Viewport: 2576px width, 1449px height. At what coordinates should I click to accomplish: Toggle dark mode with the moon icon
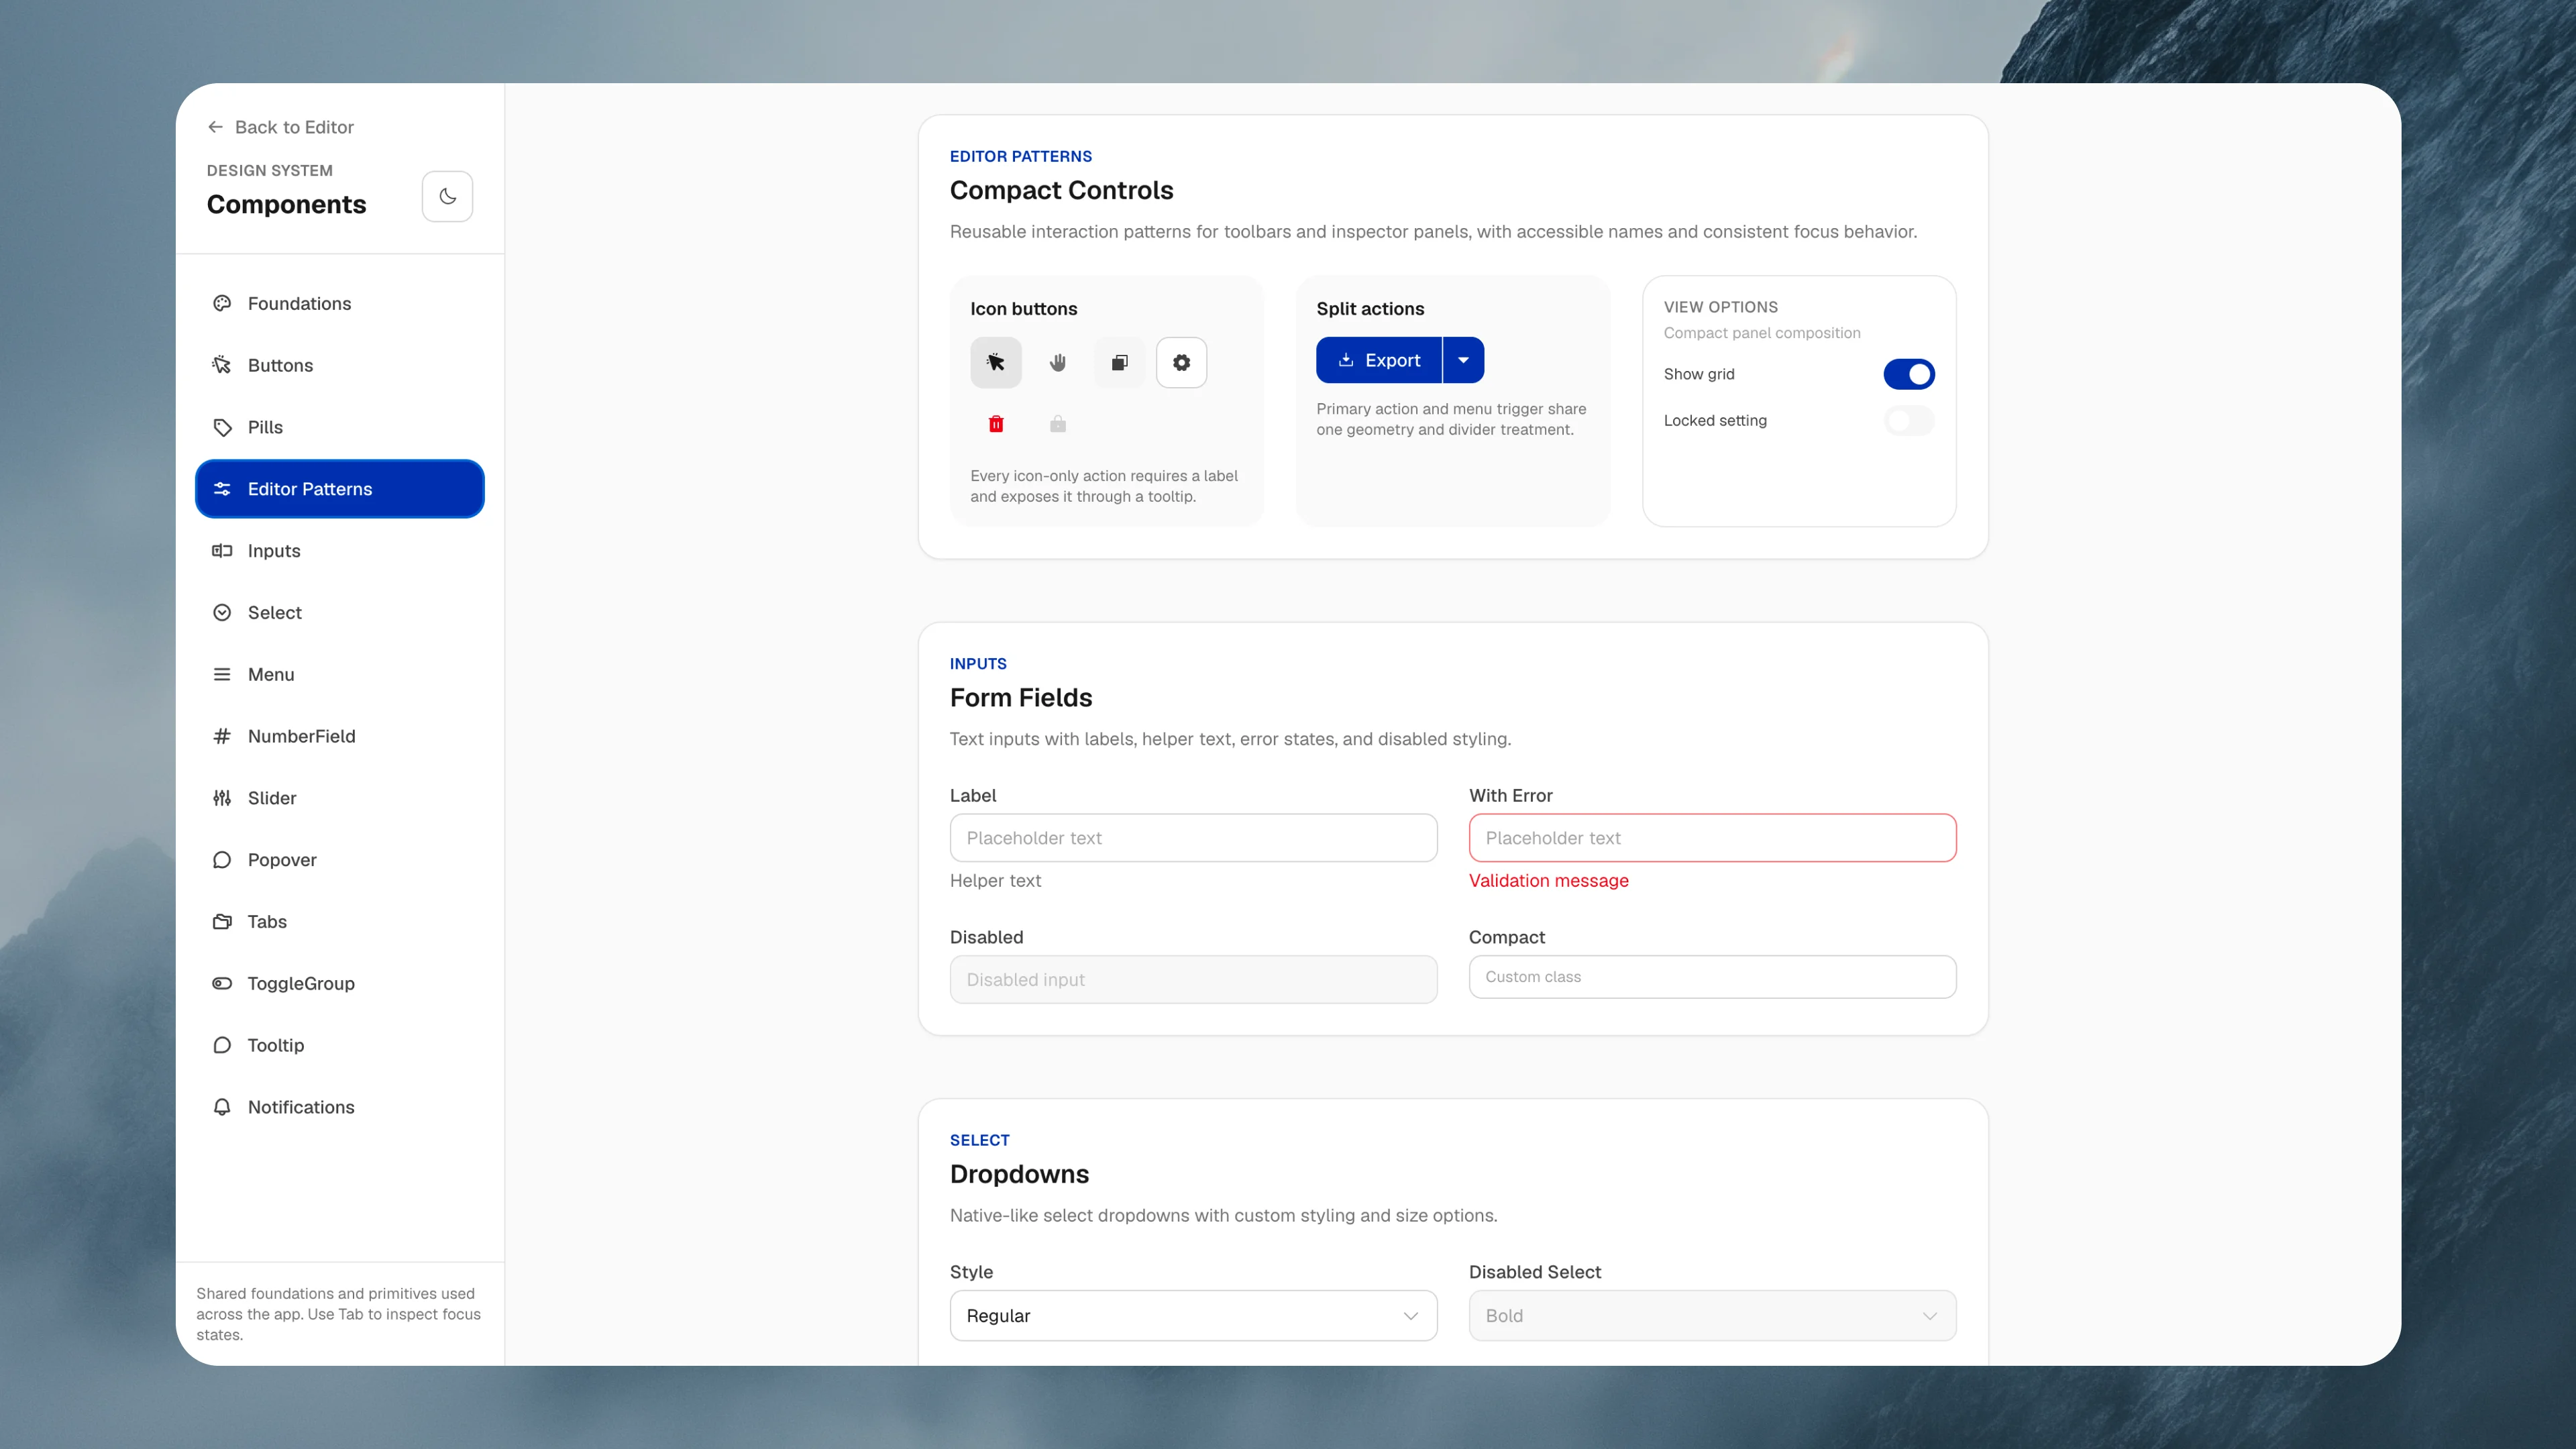(x=447, y=196)
